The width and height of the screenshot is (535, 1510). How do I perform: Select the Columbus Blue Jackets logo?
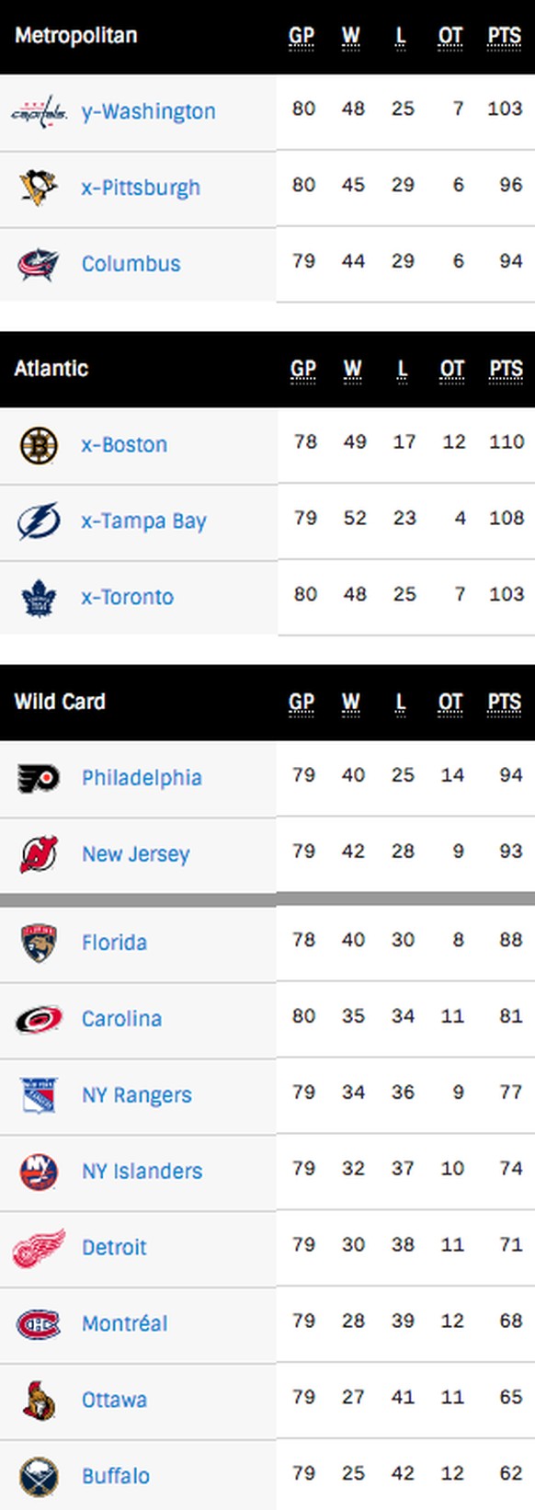click(x=39, y=264)
